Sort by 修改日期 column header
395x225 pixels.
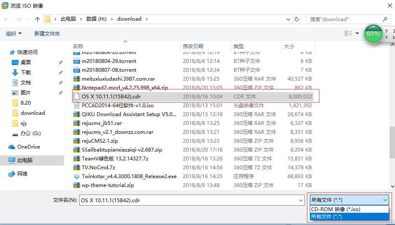[193, 46]
